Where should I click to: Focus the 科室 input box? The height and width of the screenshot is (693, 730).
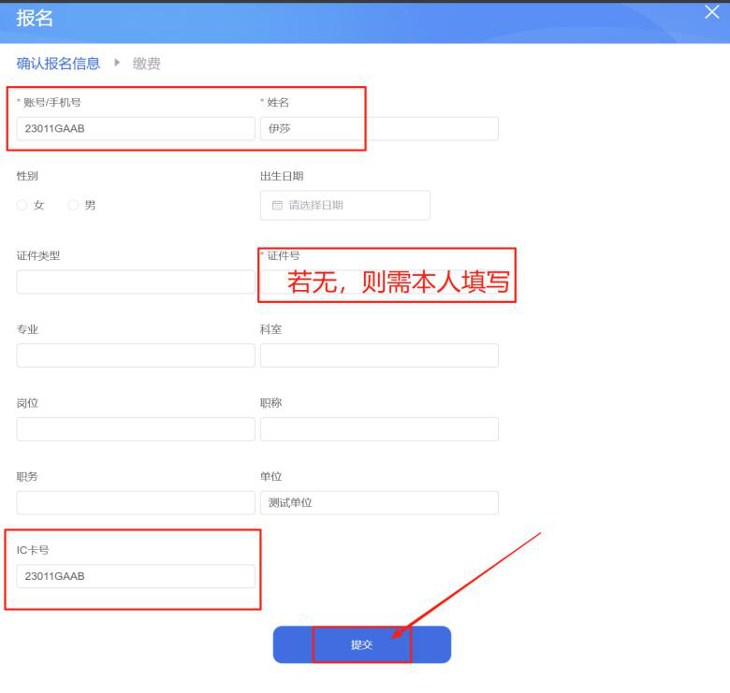378,355
